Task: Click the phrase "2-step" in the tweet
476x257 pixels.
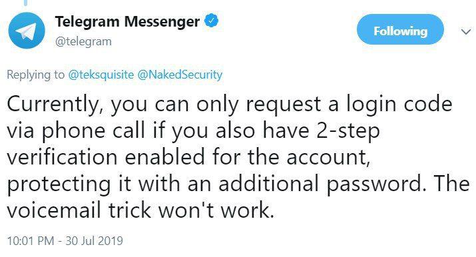Action: click(348, 131)
